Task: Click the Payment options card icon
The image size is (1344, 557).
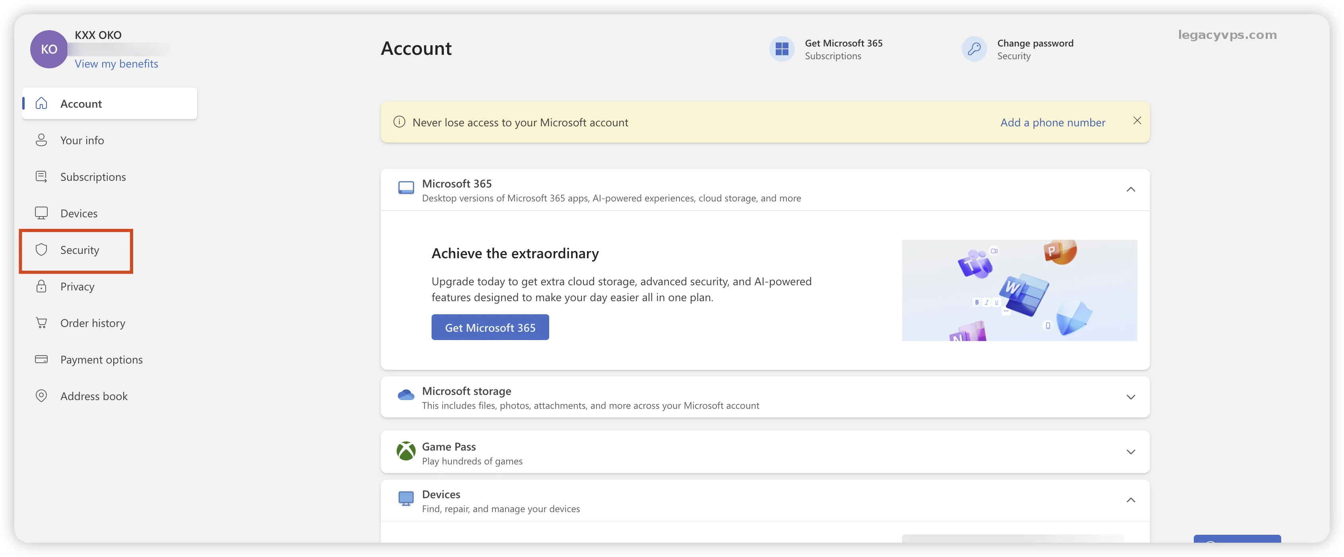Action: point(41,359)
